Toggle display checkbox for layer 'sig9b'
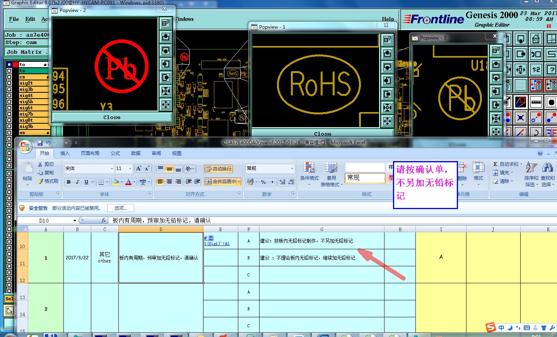 pos(9,126)
